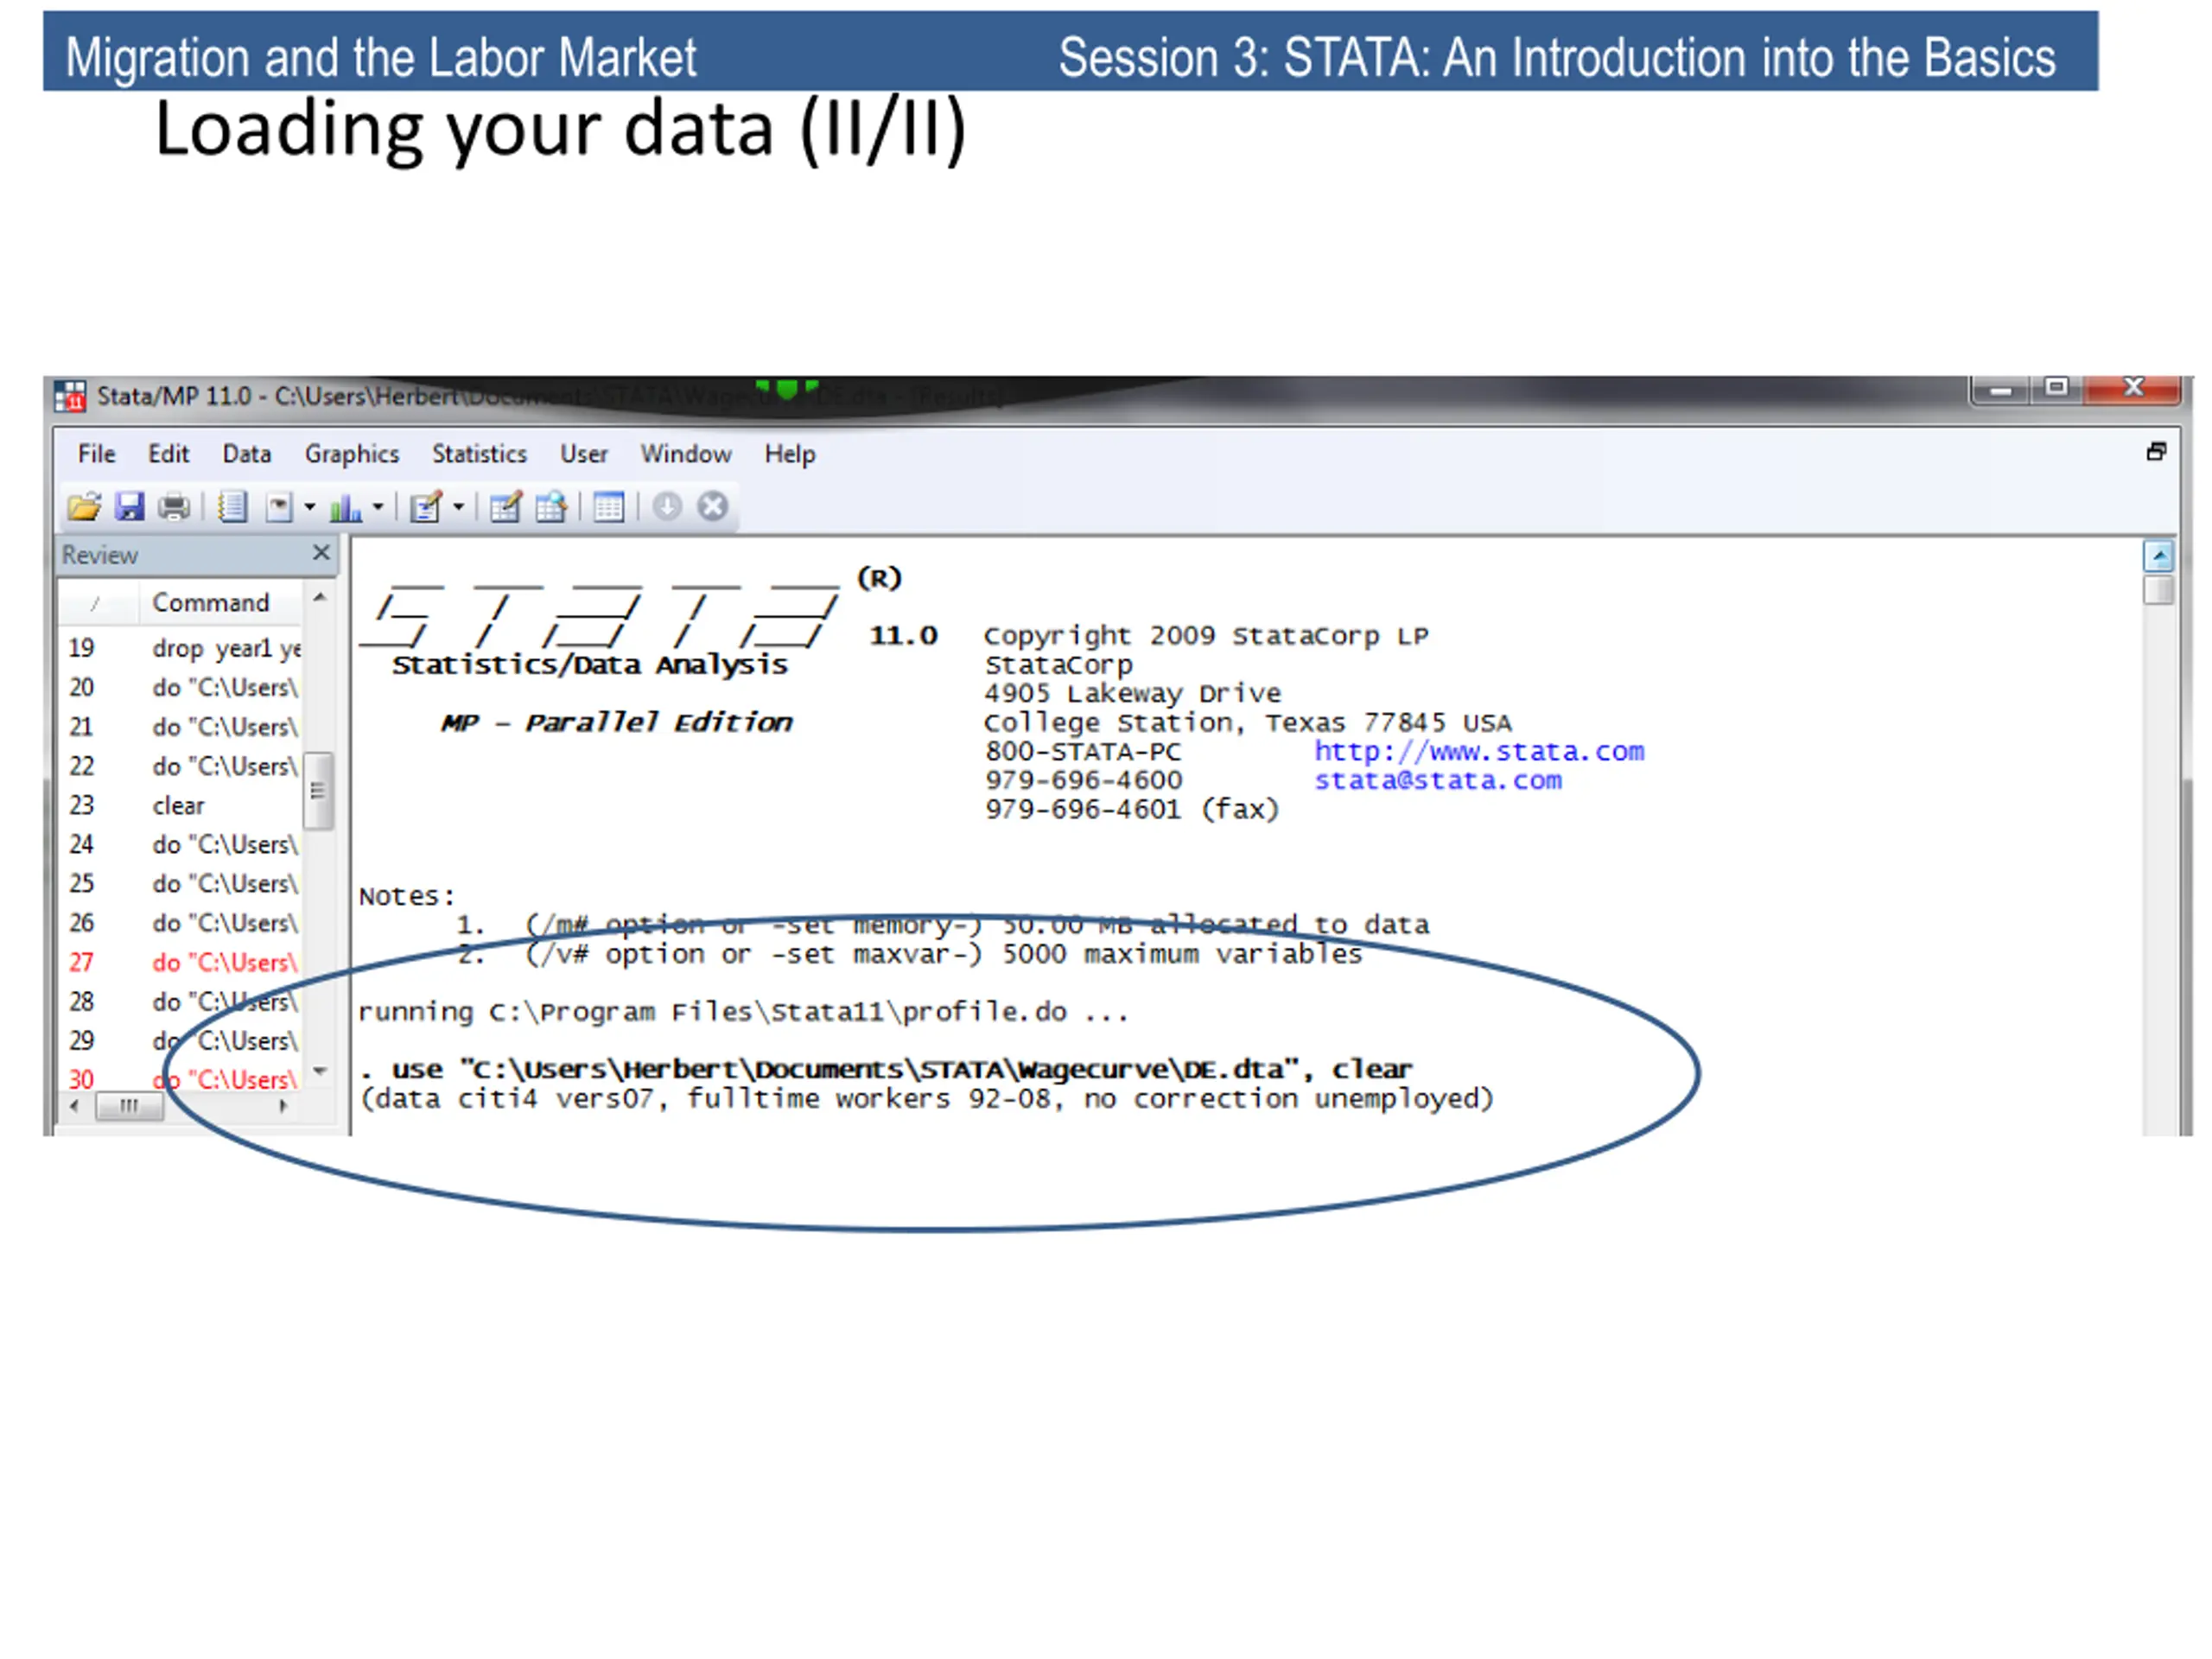Close the Review panel with its X
This screenshot has width=2212, height=1659.
click(x=321, y=553)
